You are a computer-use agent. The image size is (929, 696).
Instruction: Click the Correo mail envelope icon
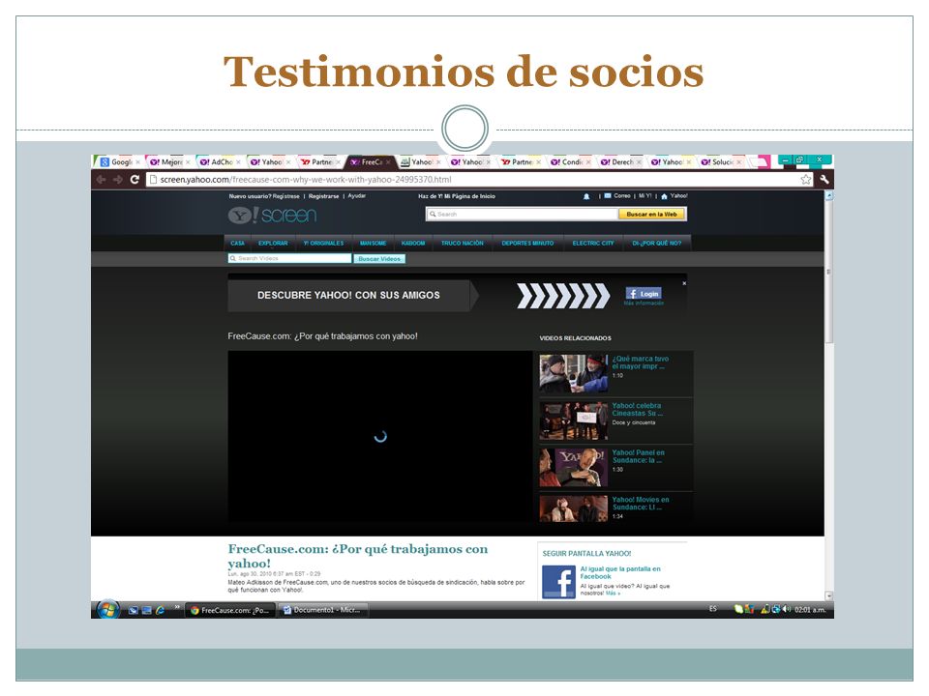pos(608,196)
